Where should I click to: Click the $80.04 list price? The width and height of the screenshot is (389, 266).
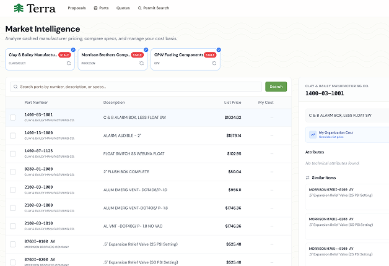[x=235, y=171]
